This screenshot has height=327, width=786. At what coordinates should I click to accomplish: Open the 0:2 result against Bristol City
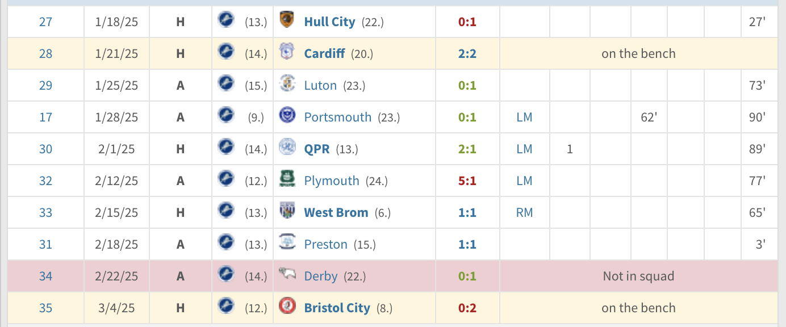pyautogui.click(x=467, y=308)
